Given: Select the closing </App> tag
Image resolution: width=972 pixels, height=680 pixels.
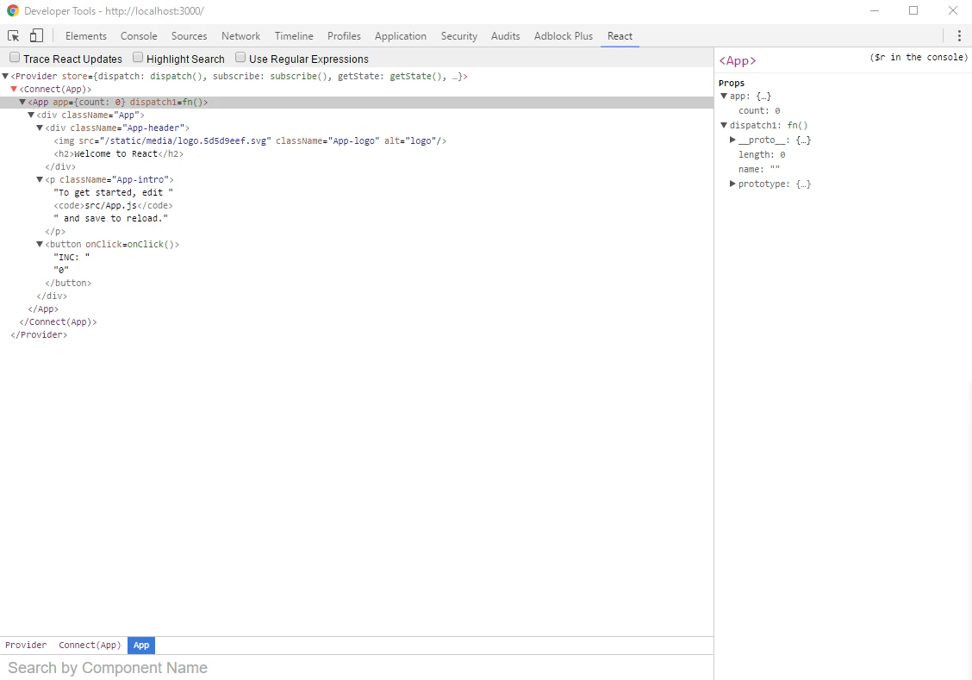Looking at the screenshot, I should tap(43, 309).
